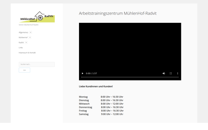Click the Dienstag row label
This screenshot has height=130, width=208.
point(84,100)
